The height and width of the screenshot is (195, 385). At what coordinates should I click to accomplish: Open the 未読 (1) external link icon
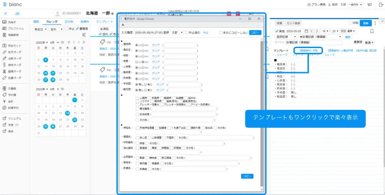(4, 125)
